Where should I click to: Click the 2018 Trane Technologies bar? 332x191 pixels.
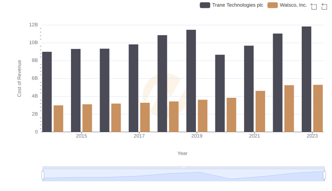point(162,84)
